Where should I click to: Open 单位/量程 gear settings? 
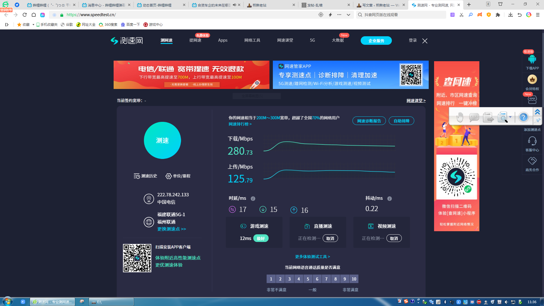coord(169,176)
